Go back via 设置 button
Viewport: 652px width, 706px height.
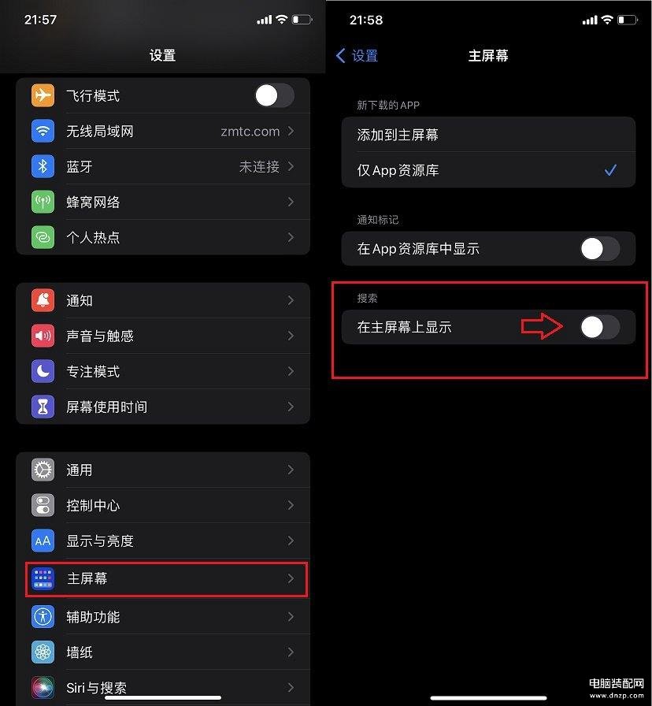tap(357, 56)
